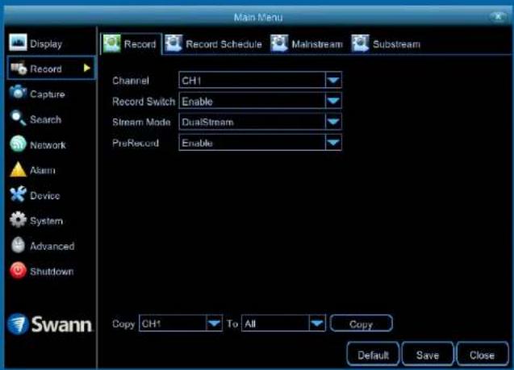The width and height of the screenshot is (514, 370).
Task: Open the Network green signal icon
Action: [x=18, y=143]
